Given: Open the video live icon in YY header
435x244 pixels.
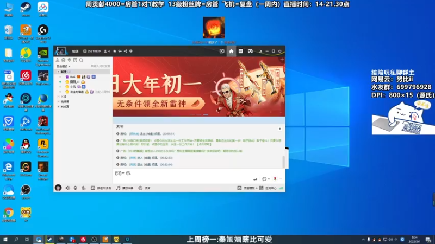Looking at the screenshot, I should (222, 51).
